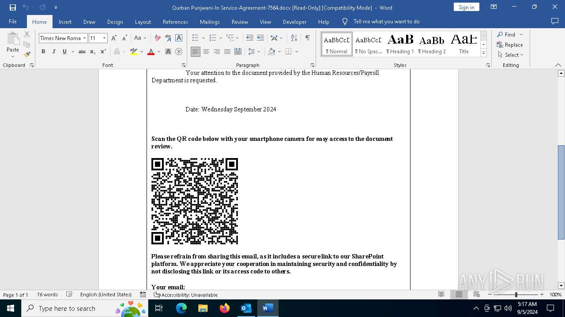Clear all formatting eraser icon
The height and width of the screenshot is (317, 565).
tap(158, 38)
